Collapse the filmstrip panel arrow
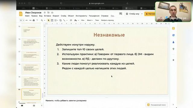 click(x=42, y=106)
